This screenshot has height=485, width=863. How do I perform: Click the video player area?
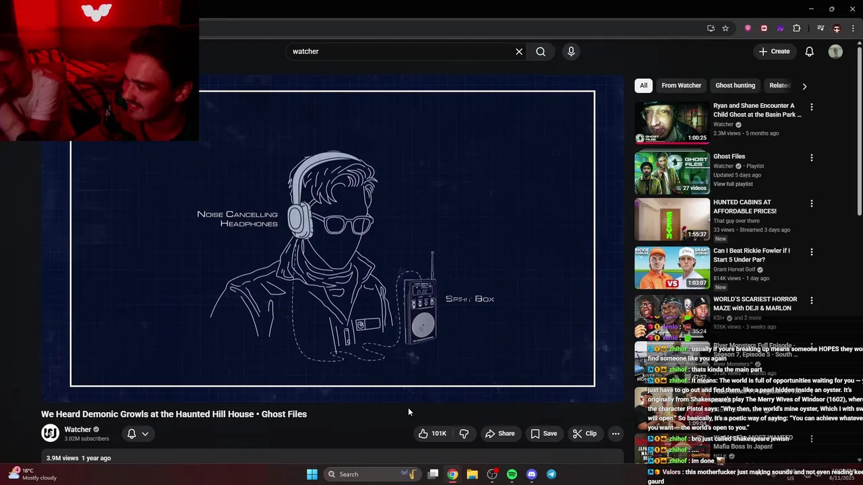click(332, 238)
